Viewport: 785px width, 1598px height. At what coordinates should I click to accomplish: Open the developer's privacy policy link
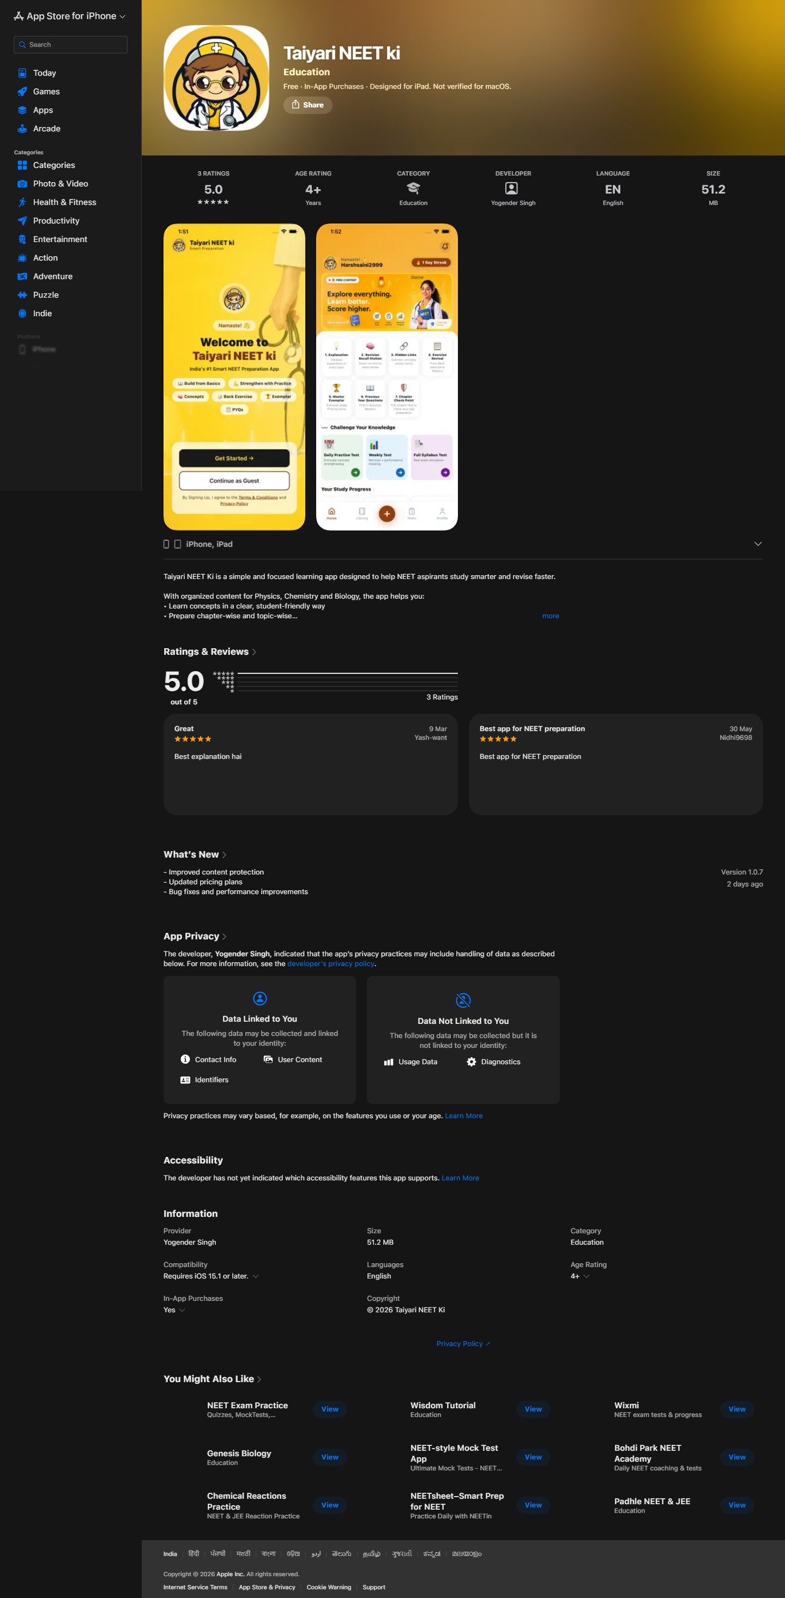coord(331,964)
